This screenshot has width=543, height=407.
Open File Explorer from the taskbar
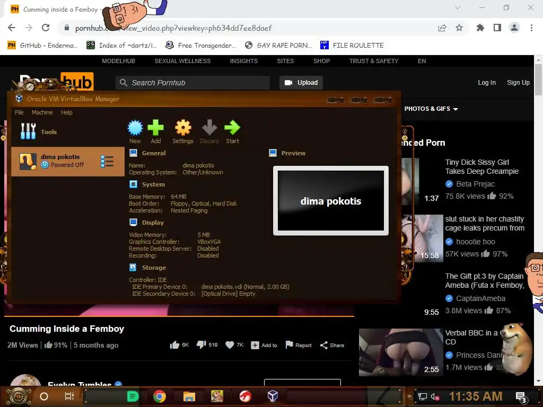(x=189, y=396)
